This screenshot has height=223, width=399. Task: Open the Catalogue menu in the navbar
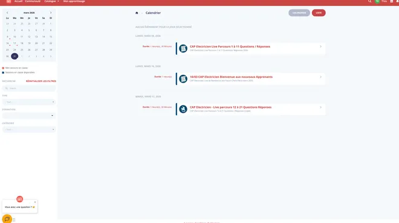click(51, 1)
